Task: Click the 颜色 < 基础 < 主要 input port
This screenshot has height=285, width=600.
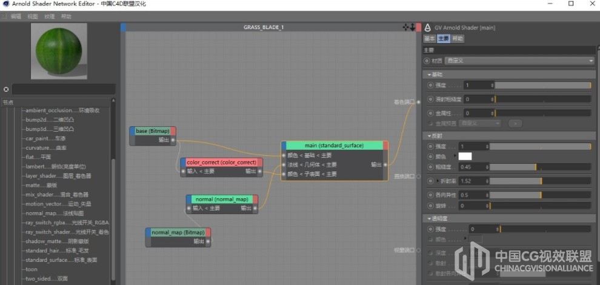Action: click(284, 155)
